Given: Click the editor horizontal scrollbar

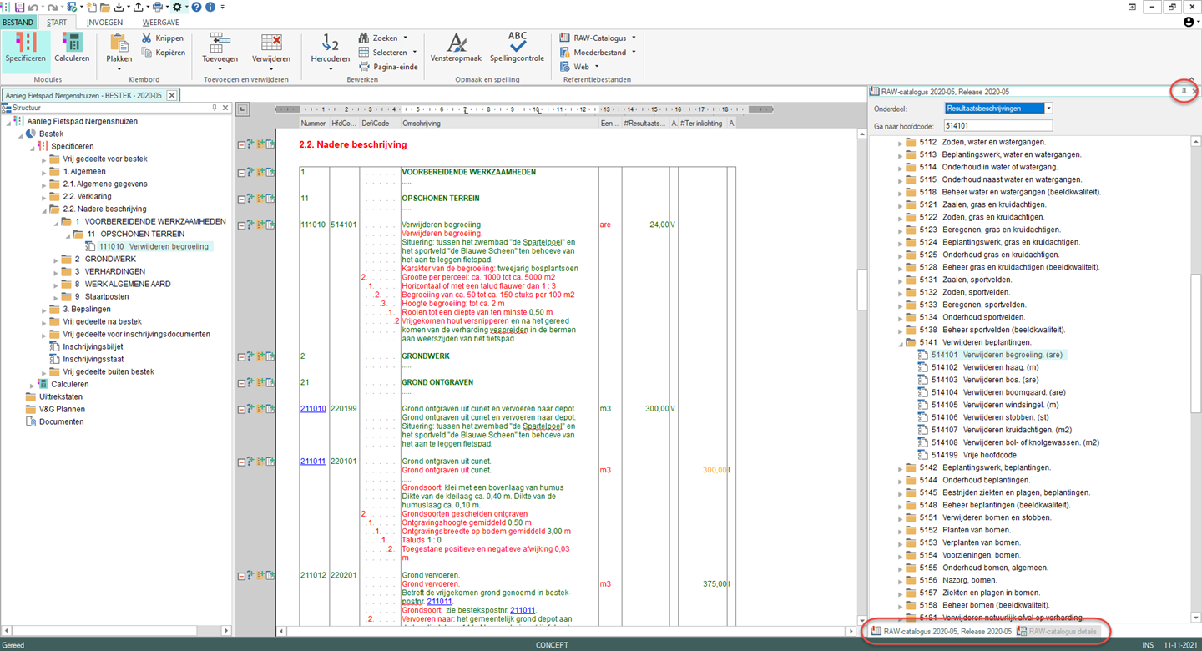Looking at the screenshot, I should 568,632.
